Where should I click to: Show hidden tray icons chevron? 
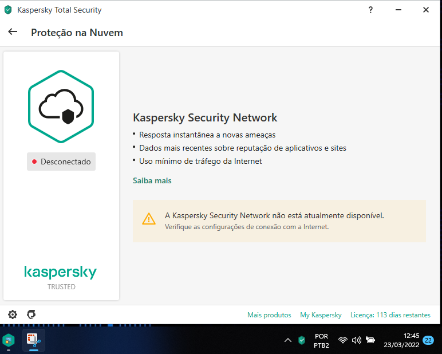click(x=288, y=340)
